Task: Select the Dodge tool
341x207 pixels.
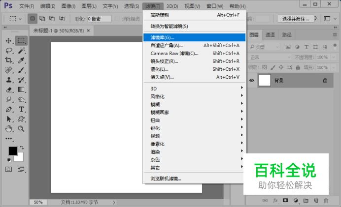Action: click(x=21, y=99)
